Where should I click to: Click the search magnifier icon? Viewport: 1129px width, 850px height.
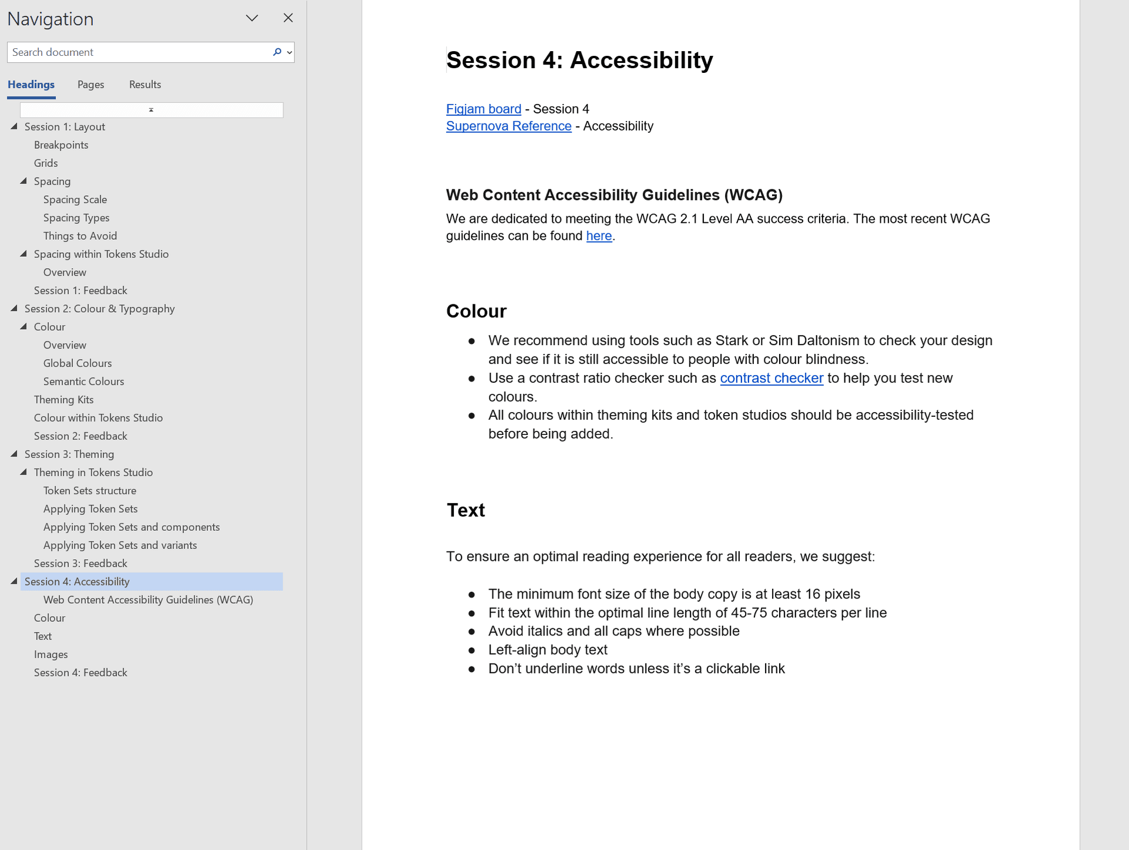coord(277,52)
